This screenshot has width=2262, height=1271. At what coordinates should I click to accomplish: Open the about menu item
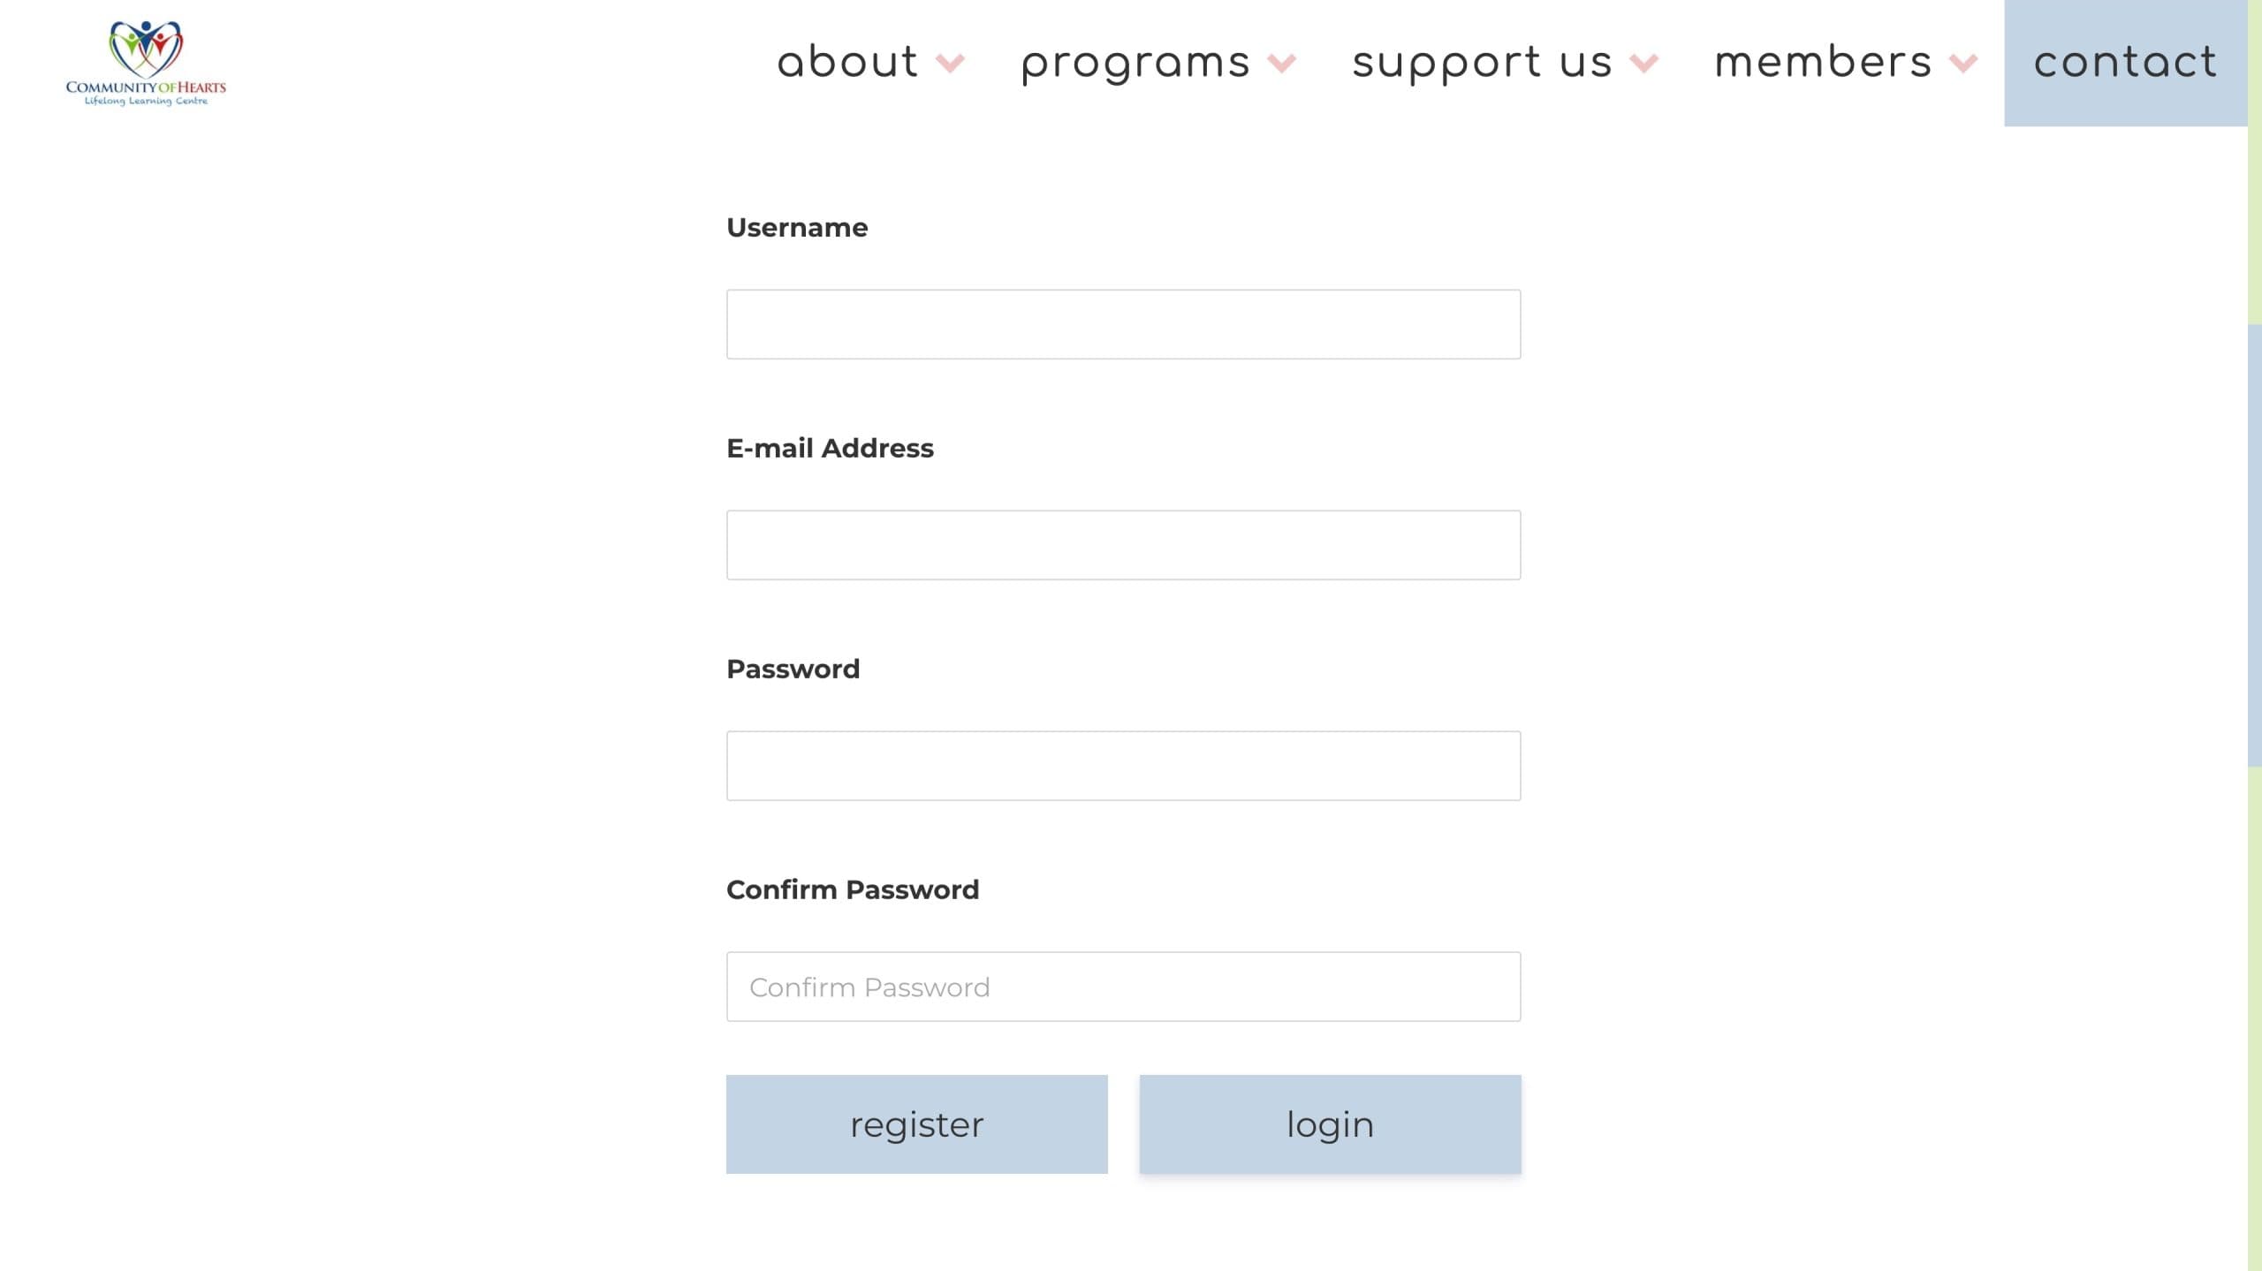(x=847, y=63)
